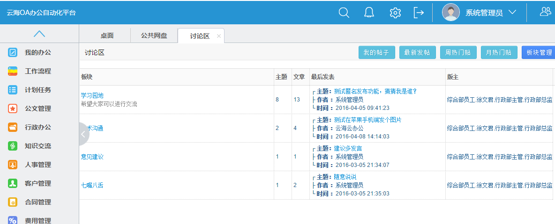This screenshot has height=224, width=555.
Task: Expand the 系统管理员 user dropdown
Action: [x=512, y=13]
